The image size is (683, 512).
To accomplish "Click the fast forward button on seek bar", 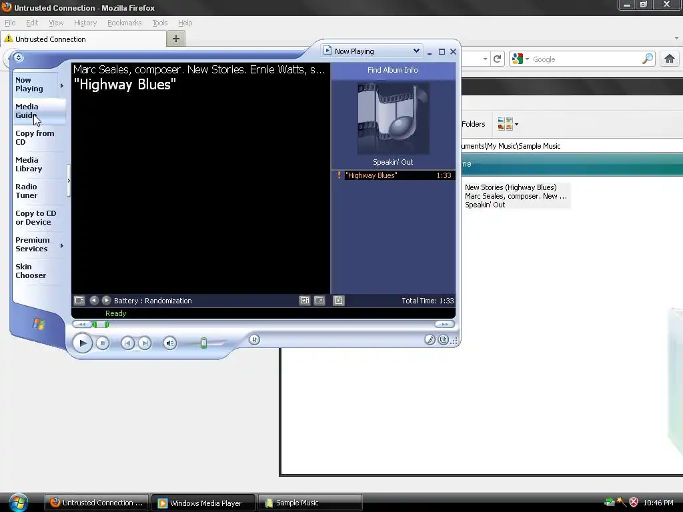I will (x=444, y=324).
